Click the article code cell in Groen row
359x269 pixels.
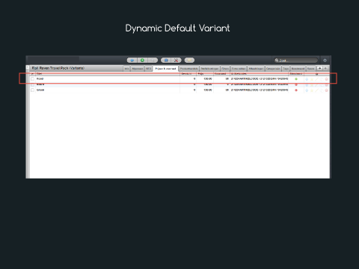[x=260, y=90]
